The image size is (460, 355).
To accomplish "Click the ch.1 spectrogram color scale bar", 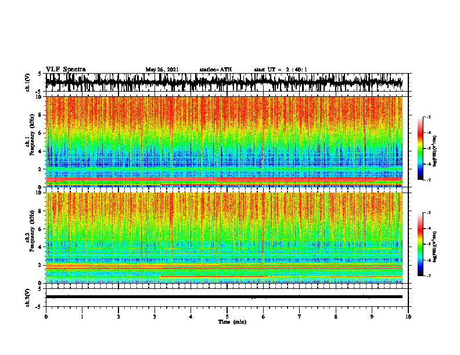I will (x=420, y=148).
